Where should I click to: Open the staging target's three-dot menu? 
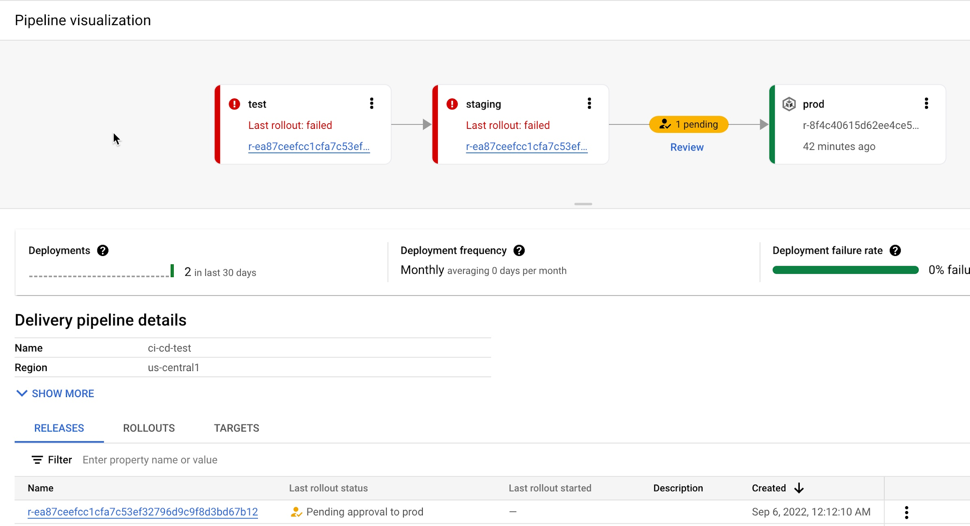coord(589,103)
